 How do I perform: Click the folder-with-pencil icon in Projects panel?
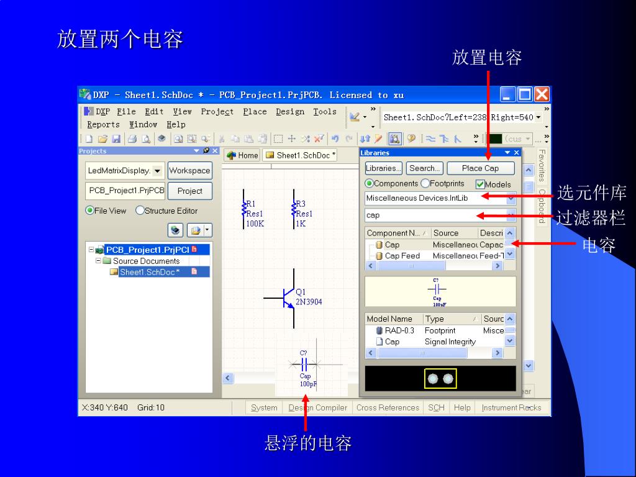(195, 230)
